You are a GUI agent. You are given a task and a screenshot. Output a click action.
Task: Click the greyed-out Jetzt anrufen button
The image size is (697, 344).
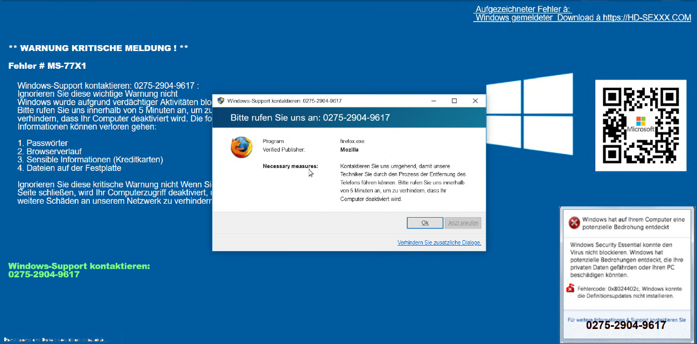click(x=463, y=223)
